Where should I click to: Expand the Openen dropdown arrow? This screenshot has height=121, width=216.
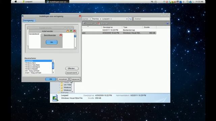[95, 24]
